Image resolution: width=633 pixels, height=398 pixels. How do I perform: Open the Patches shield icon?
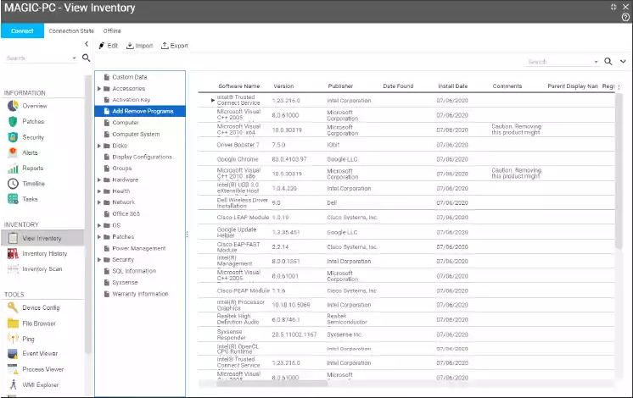[x=13, y=121]
